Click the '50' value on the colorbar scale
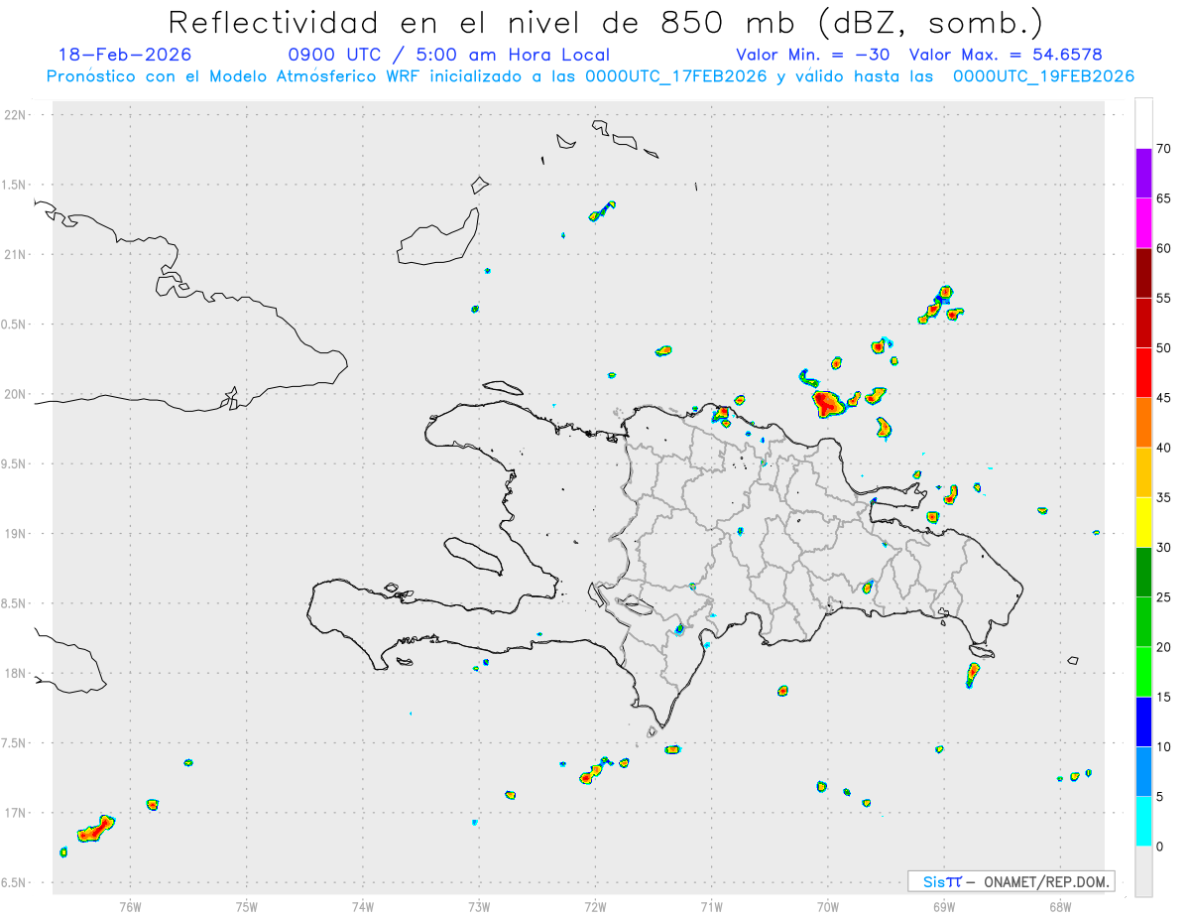 1164,348
